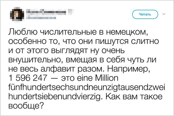Click the pixelated profile avatar

(17, 15)
